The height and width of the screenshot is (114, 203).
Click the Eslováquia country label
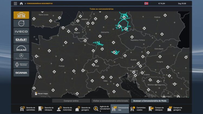coord(159,49)
